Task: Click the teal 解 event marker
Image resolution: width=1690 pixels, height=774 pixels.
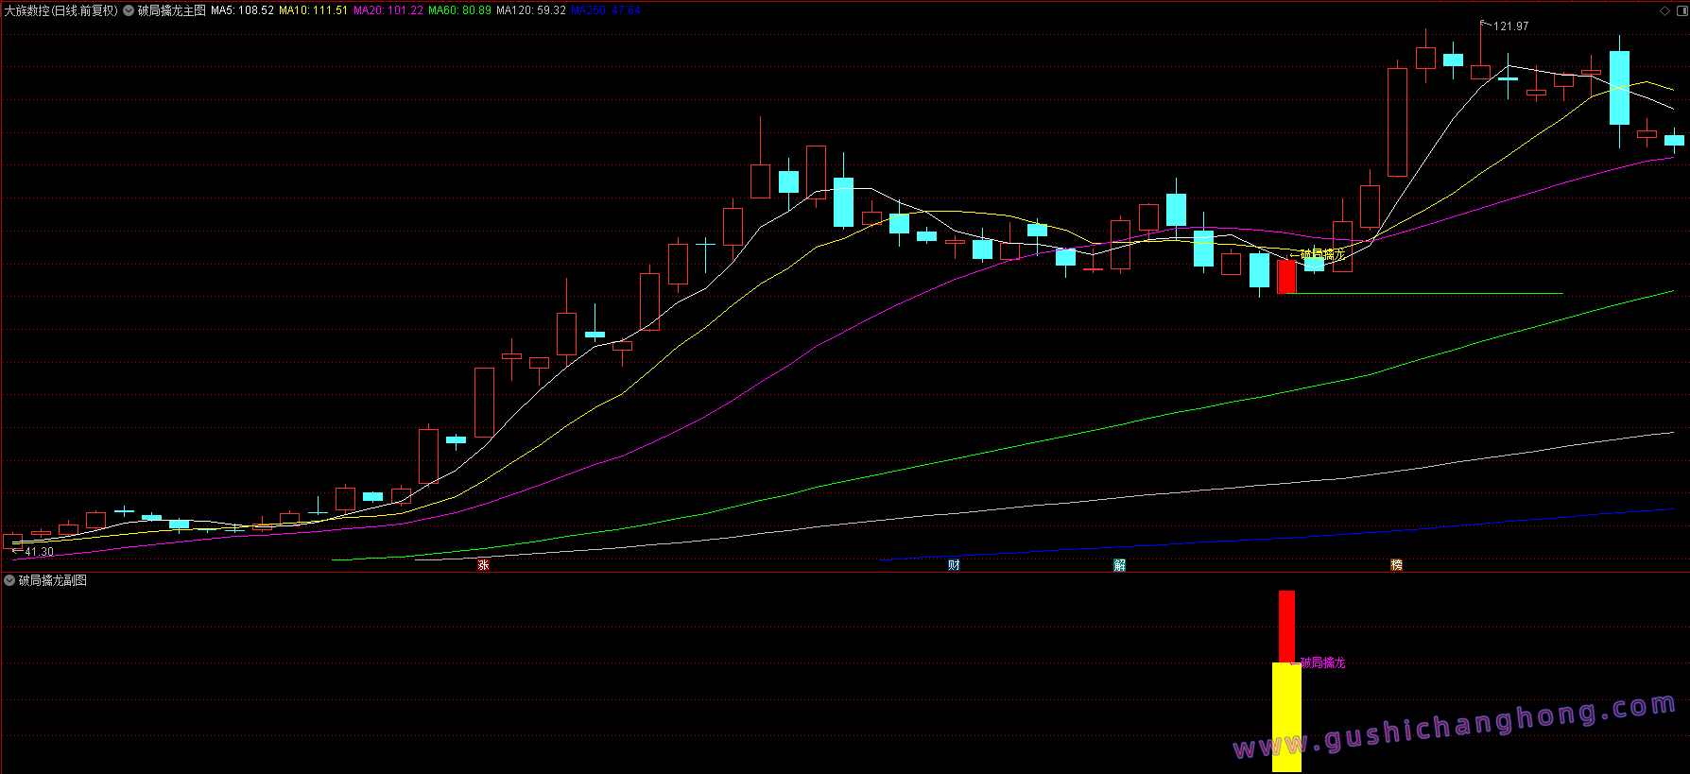Action: 1119,565
